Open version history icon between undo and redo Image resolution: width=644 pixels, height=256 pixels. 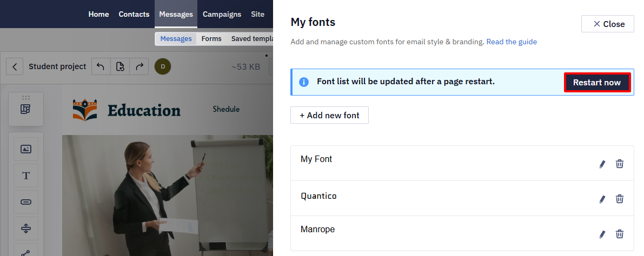click(x=120, y=66)
